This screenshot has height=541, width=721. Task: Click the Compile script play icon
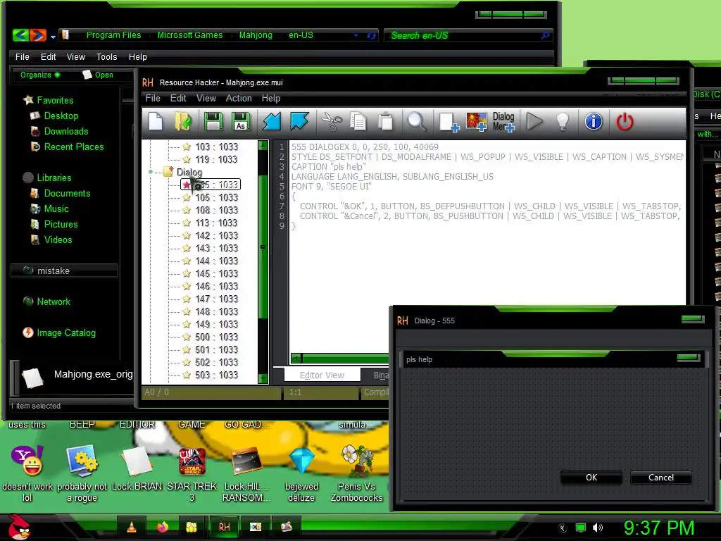pos(534,121)
